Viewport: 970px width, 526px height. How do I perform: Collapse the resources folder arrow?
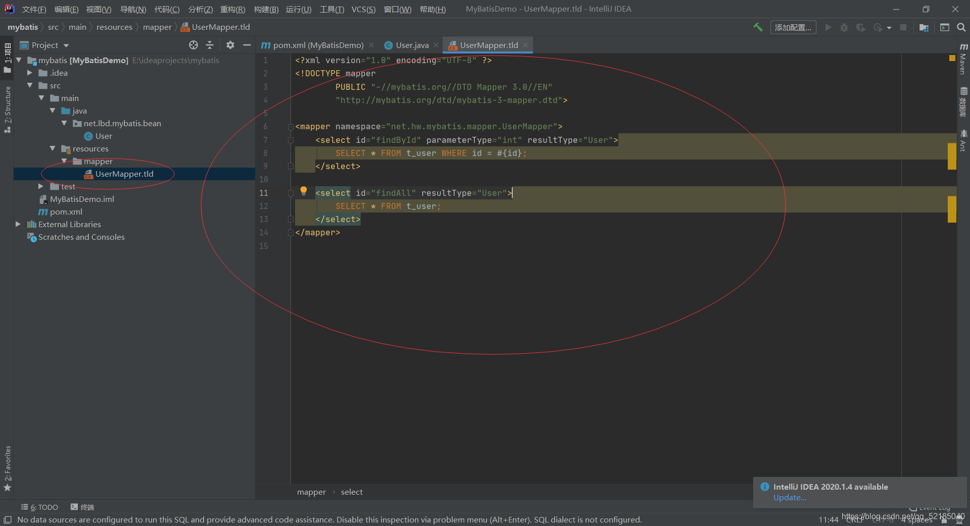53,148
